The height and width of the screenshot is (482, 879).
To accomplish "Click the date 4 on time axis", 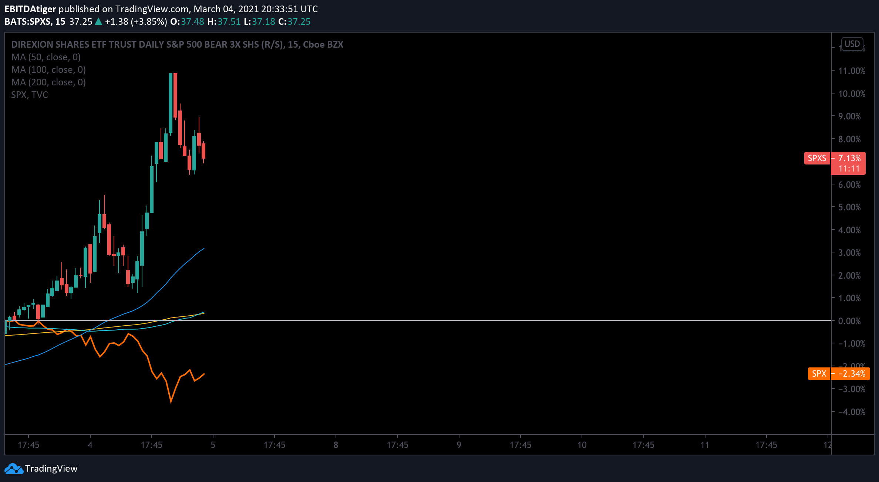I will tap(90, 445).
